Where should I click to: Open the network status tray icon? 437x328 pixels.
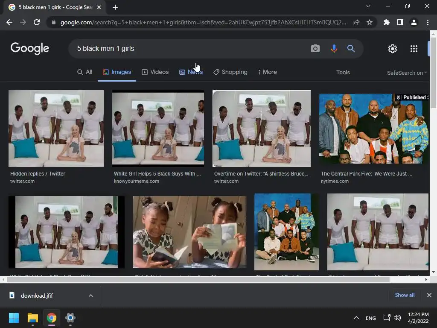pos(387,318)
